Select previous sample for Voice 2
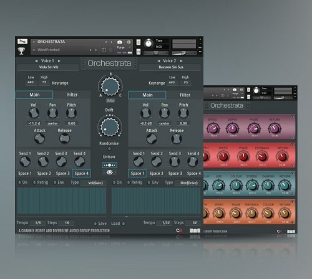The width and height of the screenshot is (312, 279). (158, 61)
